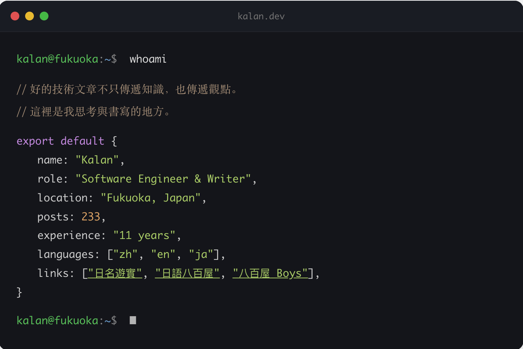Click the "Fukuoka, Japan" location value
The image size is (523, 349).
click(151, 198)
